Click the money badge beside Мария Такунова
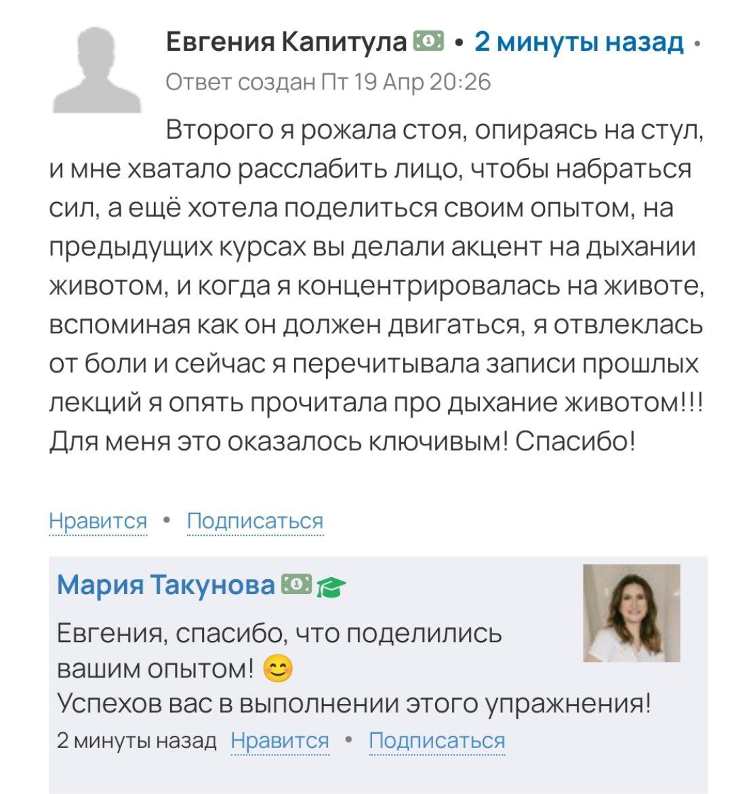This screenshot has height=794, width=732. point(296,583)
